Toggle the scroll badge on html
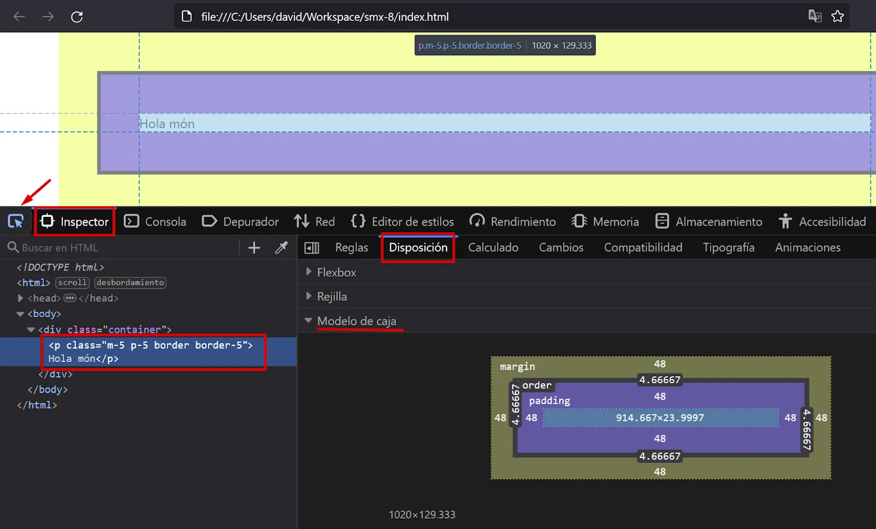 point(72,283)
